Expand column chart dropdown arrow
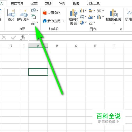 coord(86,11)
